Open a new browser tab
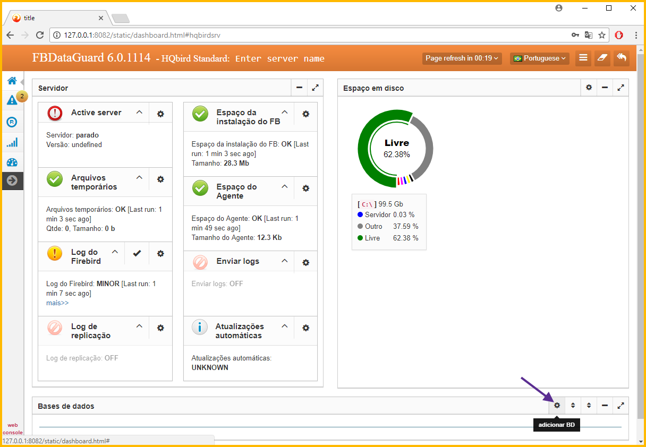Screen dimensions: 646x447 tap(121, 19)
